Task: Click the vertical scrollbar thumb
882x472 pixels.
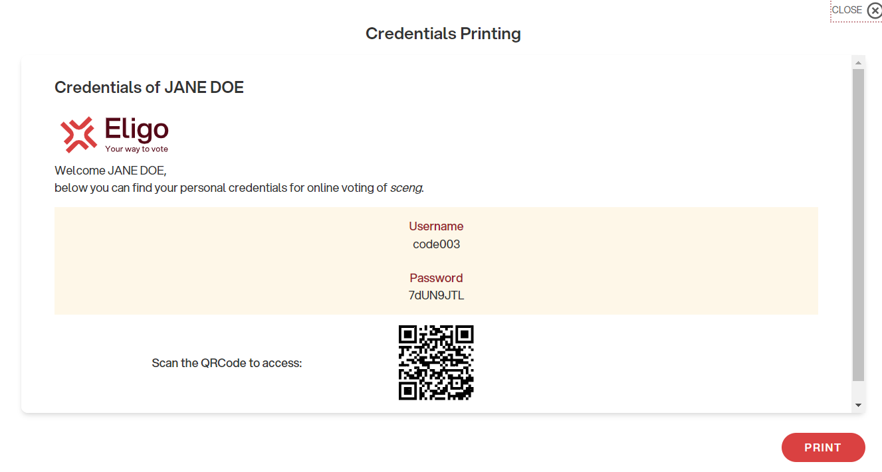Action: 858,225
